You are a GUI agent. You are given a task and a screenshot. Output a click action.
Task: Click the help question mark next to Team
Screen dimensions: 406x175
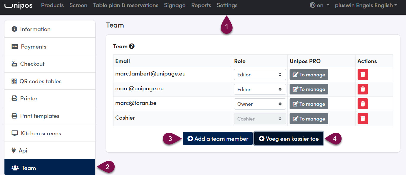click(132, 46)
